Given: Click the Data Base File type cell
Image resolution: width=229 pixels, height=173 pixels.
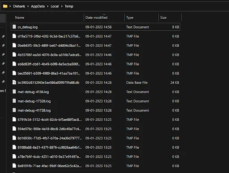Looking at the screenshot, I should tap(137, 82).
